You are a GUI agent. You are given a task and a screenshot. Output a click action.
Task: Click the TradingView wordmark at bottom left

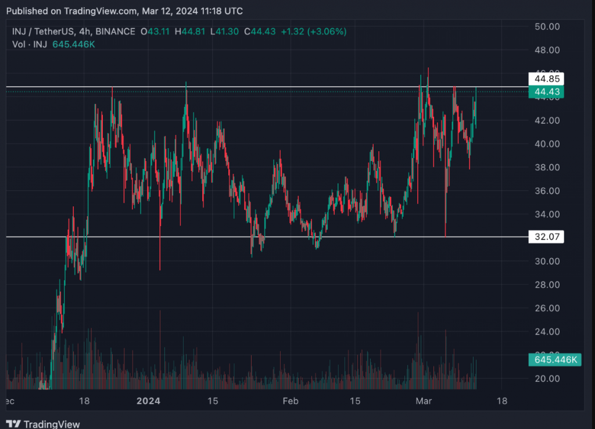[x=52, y=424]
